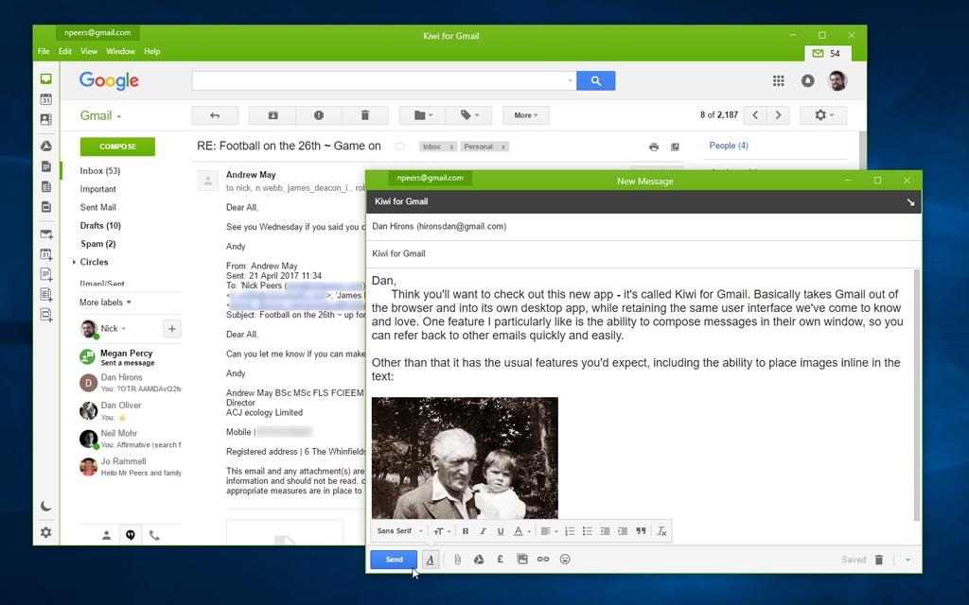Open the More actions dropdown
The width and height of the screenshot is (969, 605).
pyautogui.click(x=526, y=115)
